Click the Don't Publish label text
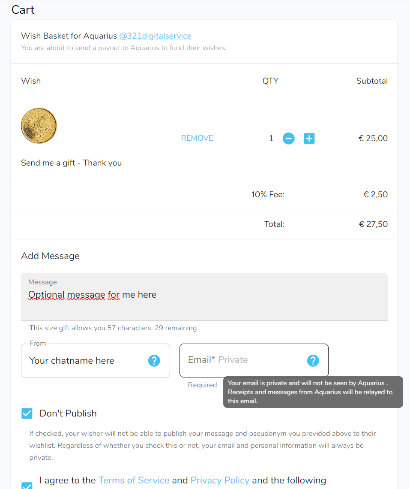The height and width of the screenshot is (489, 410). pos(68,414)
